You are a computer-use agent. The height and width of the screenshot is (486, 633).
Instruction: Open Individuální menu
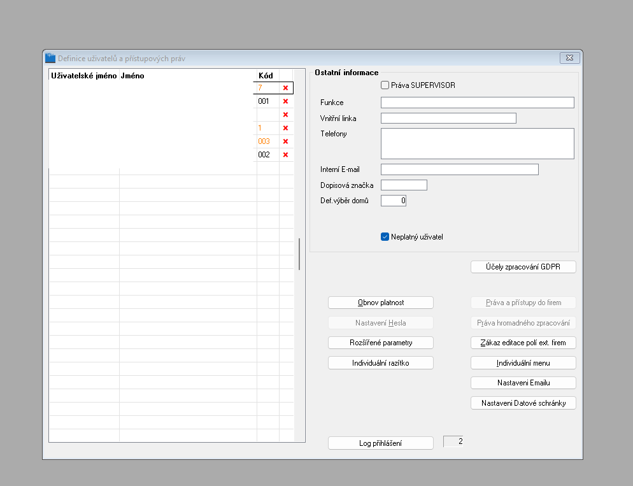523,363
